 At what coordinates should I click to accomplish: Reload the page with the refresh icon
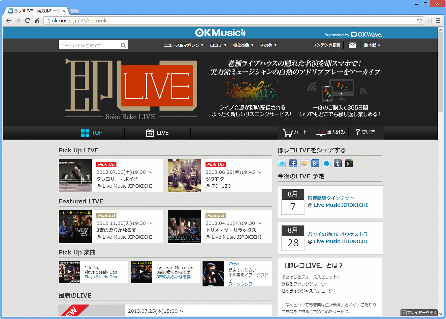click(x=28, y=20)
